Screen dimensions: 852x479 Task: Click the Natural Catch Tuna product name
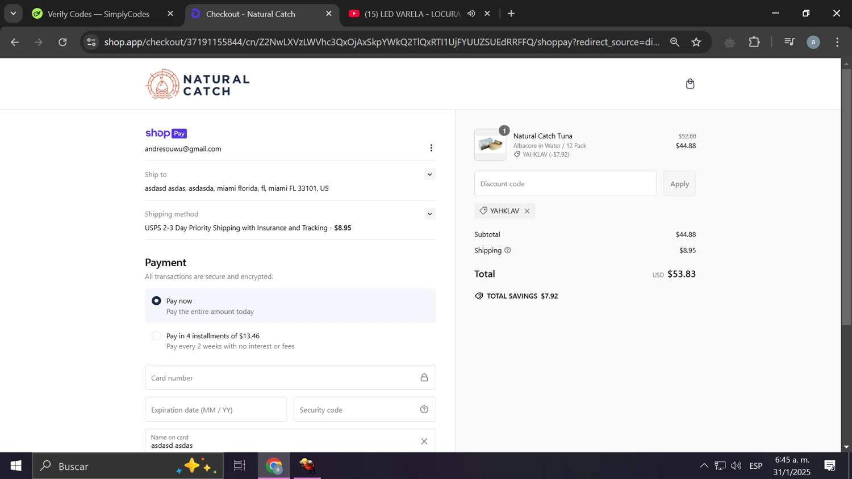543,136
